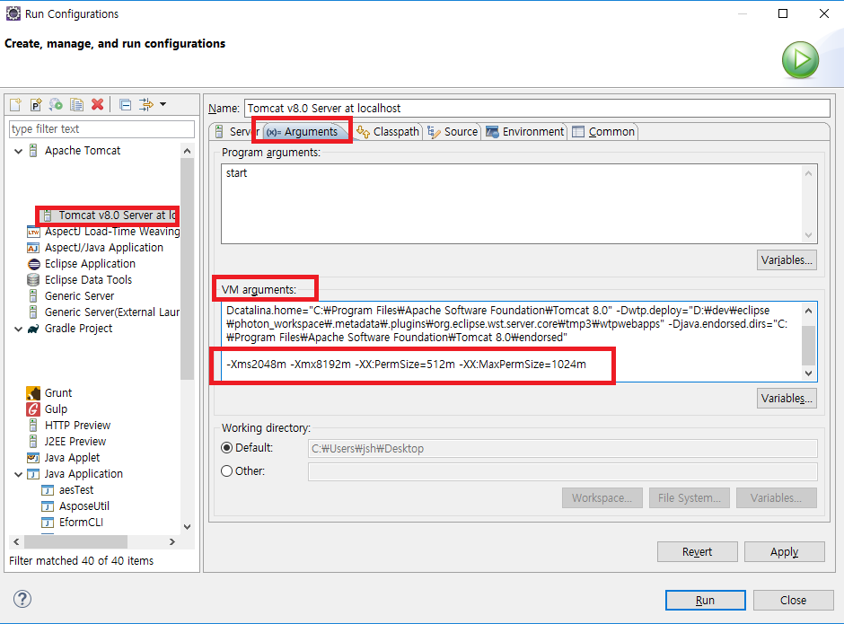Viewport: 844px width, 624px height.
Task: Open the filter launch configurations icon
Action: point(145,104)
